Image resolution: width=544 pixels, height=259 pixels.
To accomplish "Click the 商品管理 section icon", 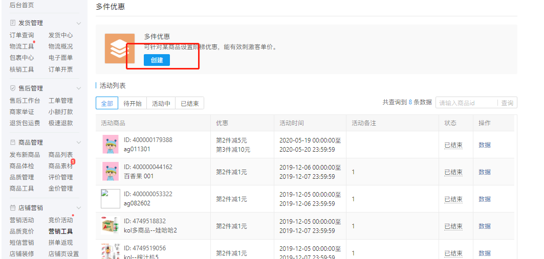I will [13, 143].
